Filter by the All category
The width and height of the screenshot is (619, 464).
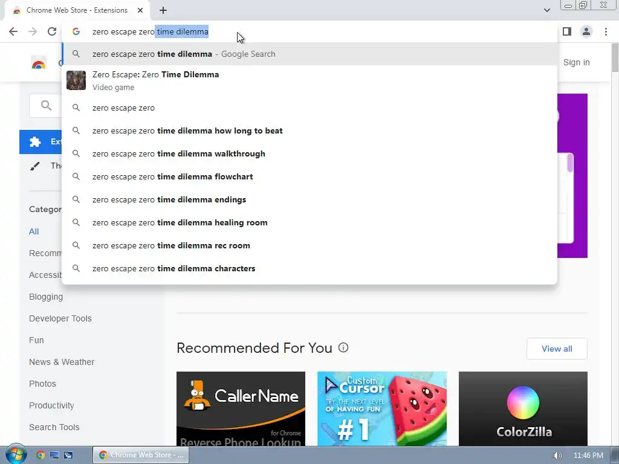tap(34, 231)
